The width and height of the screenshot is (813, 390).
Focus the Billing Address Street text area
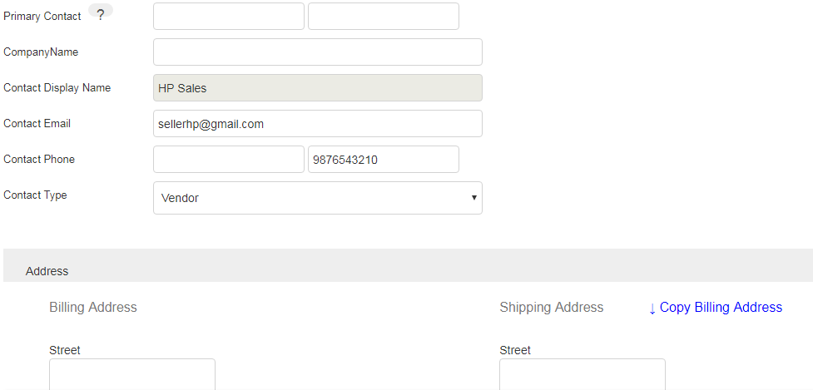pos(131,374)
